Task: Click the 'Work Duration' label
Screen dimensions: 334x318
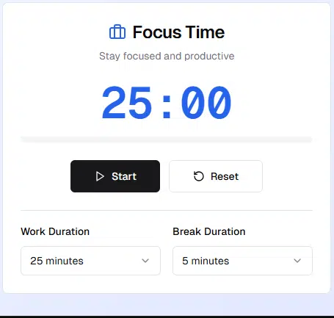Action: (55, 231)
